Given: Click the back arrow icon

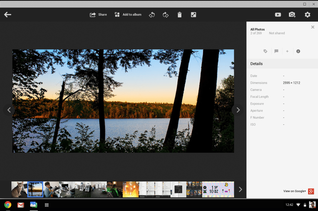Looking at the screenshot, I should point(8,15).
